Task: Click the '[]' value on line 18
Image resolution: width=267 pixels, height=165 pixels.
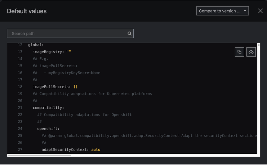Action: (x=75, y=87)
